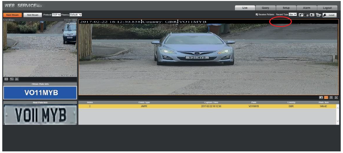343x153 pixels.
Task: Select the Main Stream button
Action: pyautogui.click(x=12, y=15)
